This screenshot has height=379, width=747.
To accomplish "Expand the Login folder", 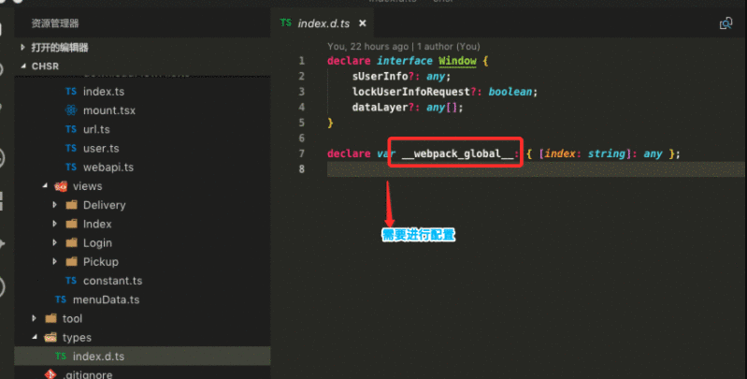I will coord(55,242).
